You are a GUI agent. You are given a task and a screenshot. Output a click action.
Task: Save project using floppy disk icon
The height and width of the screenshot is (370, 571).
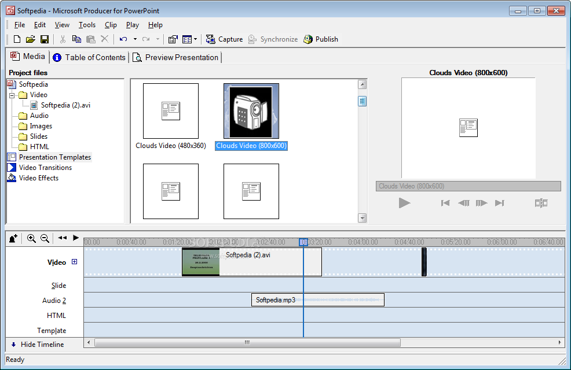click(x=45, y=39)
